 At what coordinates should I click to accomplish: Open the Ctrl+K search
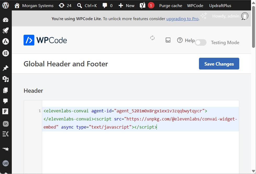point(87,5)
